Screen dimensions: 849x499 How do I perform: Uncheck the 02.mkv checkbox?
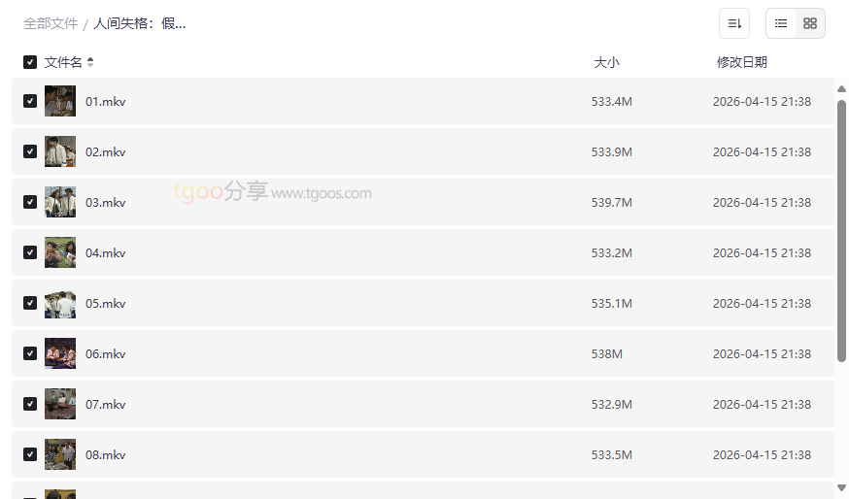coord(30,151)
